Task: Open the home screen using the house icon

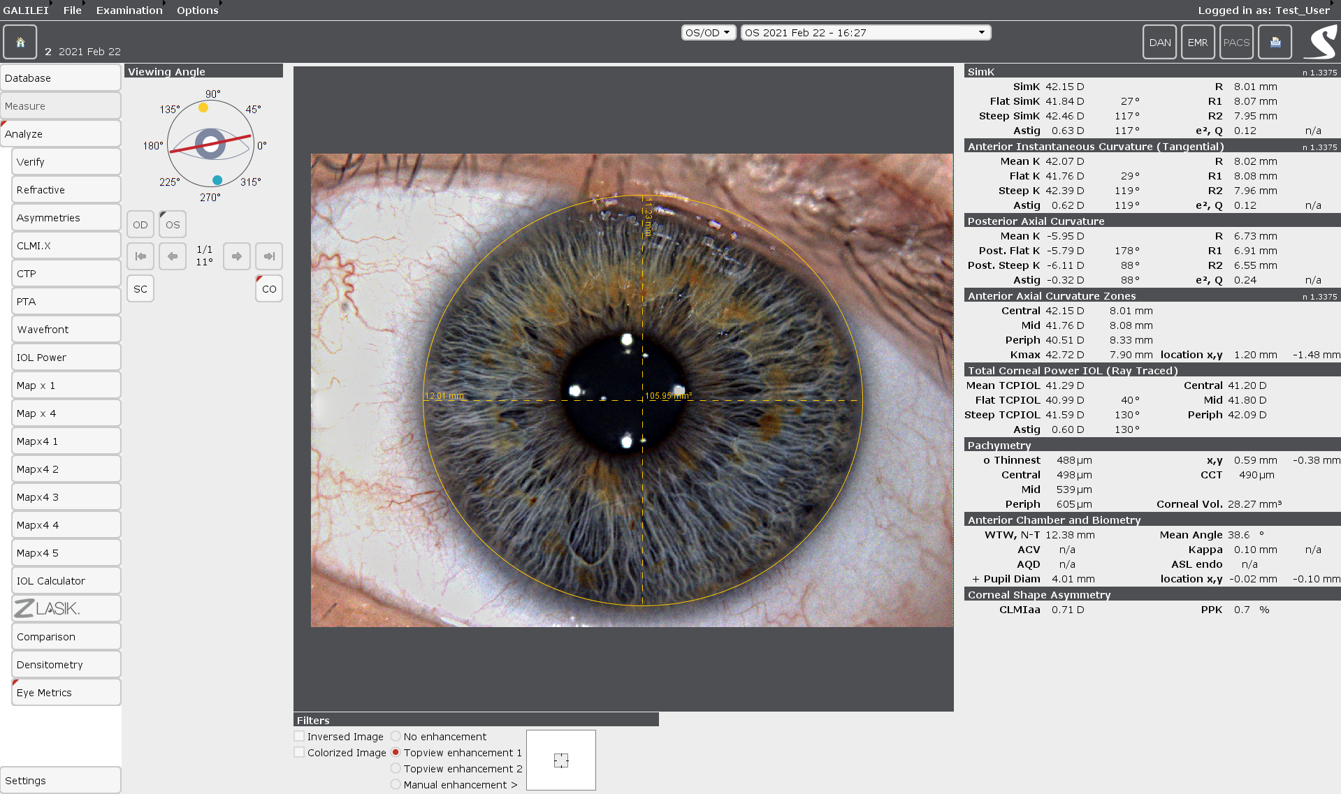Action: pos(20,42)
